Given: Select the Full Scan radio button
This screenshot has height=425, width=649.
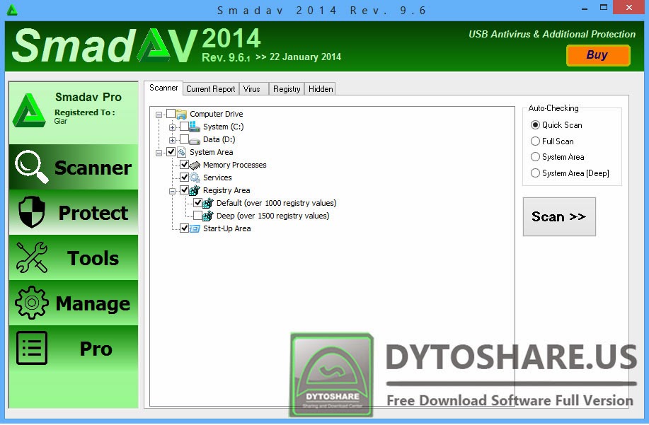Looking at the screenshot, I should point(535,141).
